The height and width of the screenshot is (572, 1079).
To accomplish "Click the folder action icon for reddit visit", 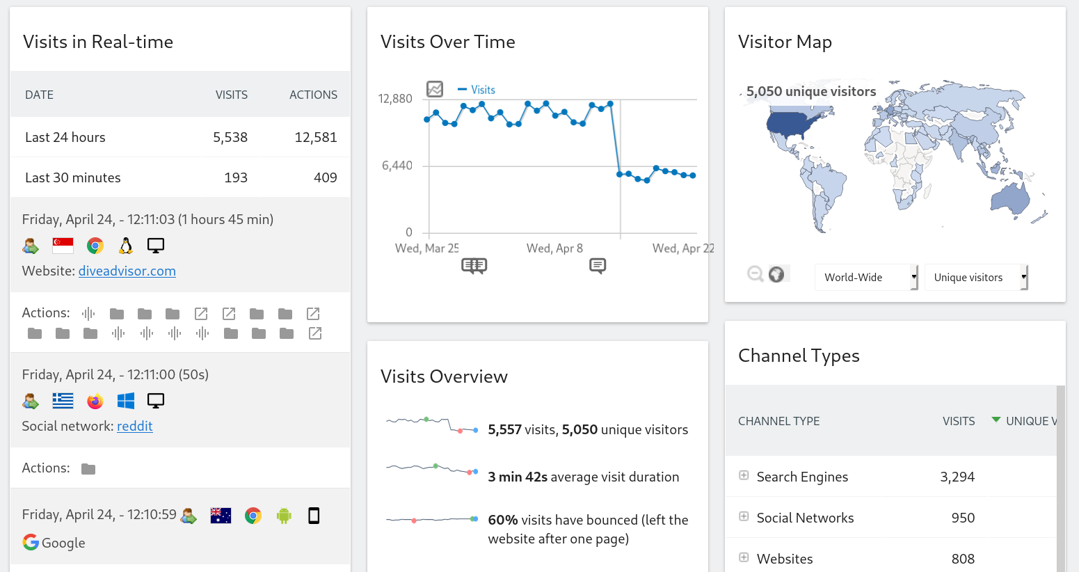I will (88, 469).
